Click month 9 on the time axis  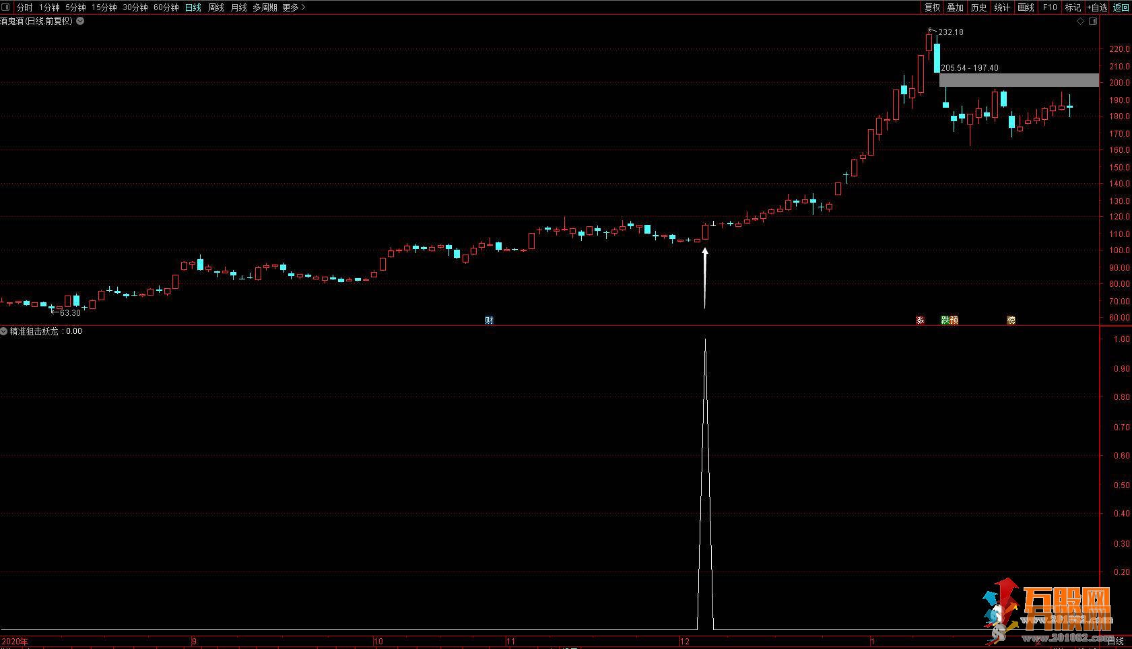coord(194,642)
